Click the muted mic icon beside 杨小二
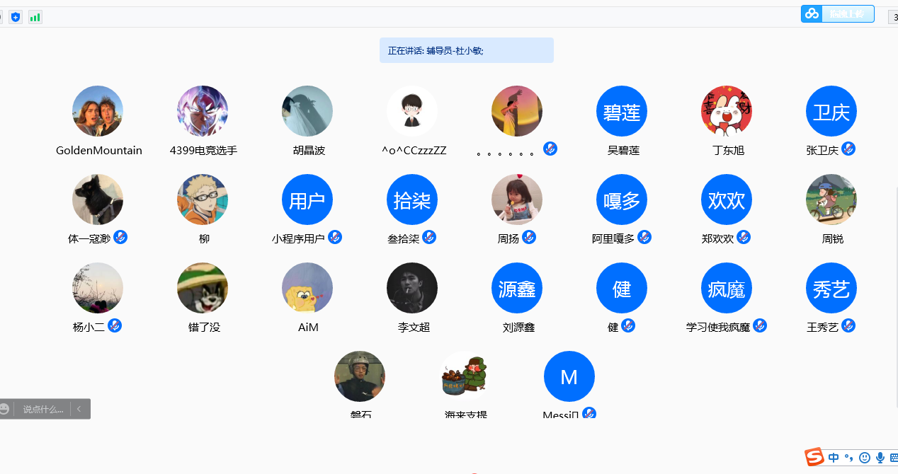The image size is (898, 474). pos(115,326)
